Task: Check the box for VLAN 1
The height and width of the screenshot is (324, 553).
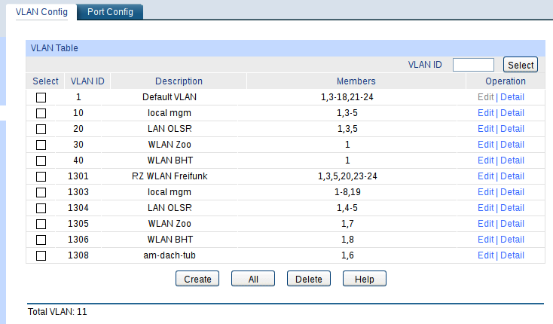Action: [41, 97]
